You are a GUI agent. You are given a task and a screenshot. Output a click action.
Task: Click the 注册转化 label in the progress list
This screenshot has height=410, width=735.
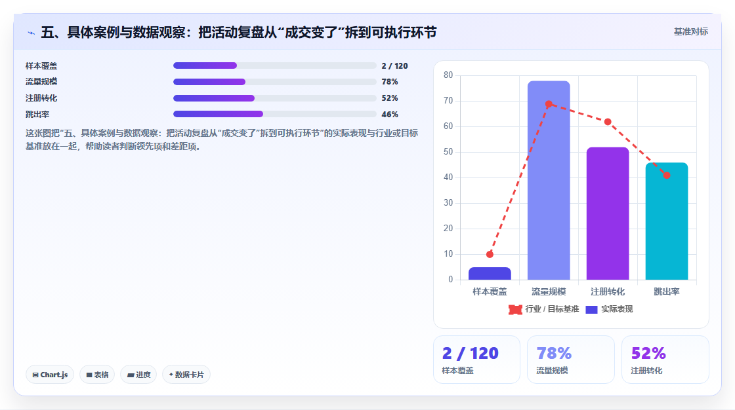(41, 98)
